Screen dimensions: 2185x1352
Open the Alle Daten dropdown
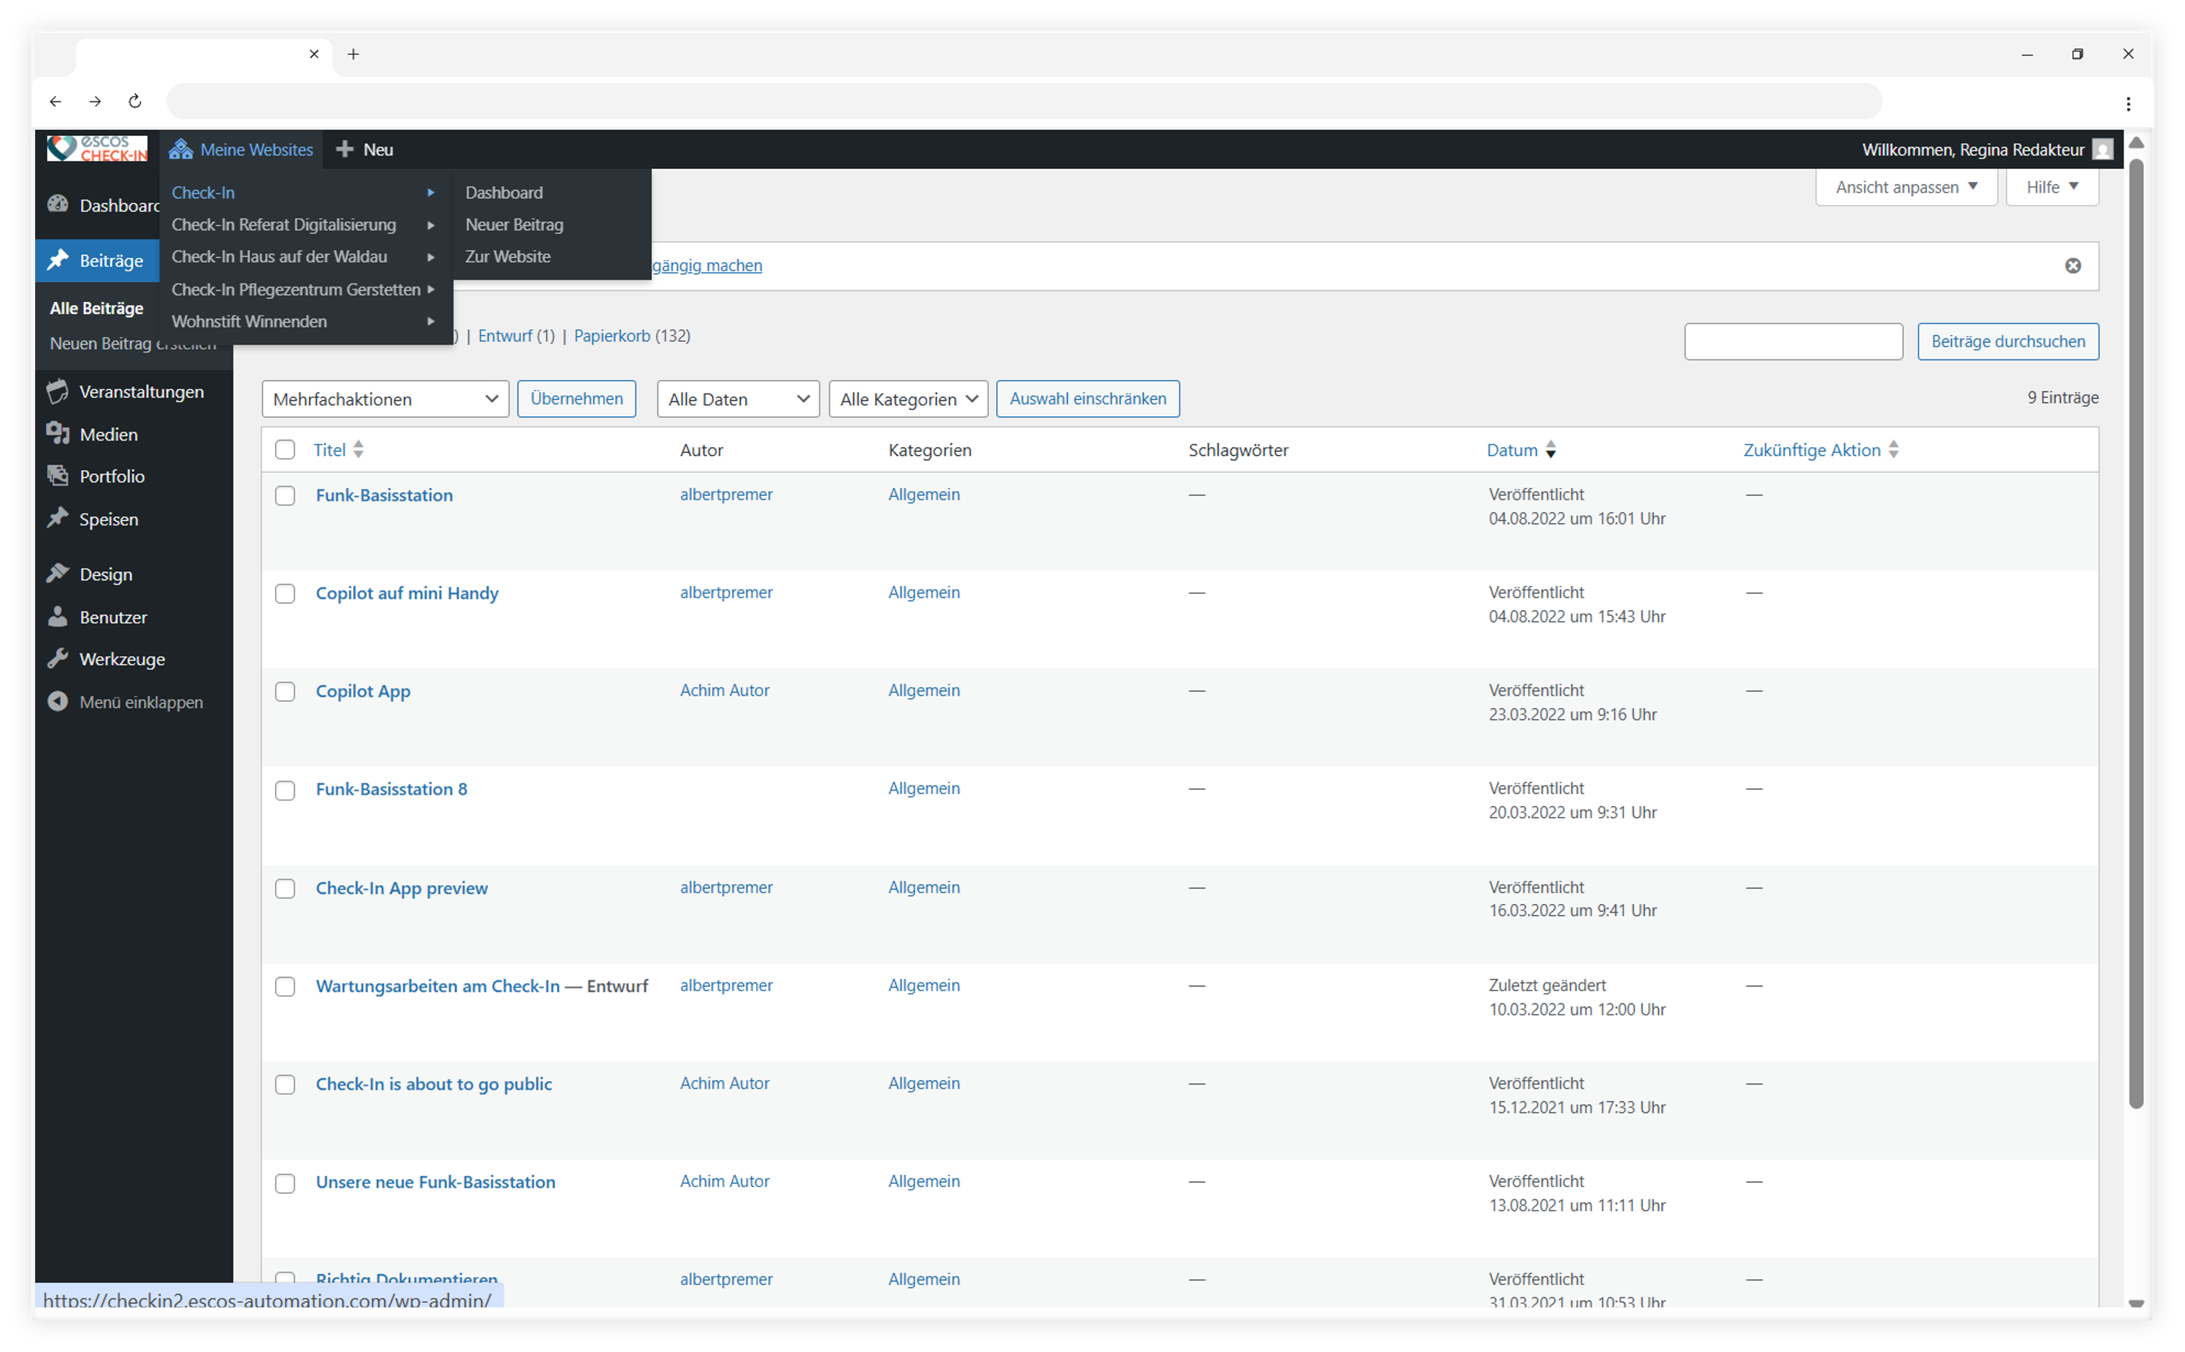(738, 399)
